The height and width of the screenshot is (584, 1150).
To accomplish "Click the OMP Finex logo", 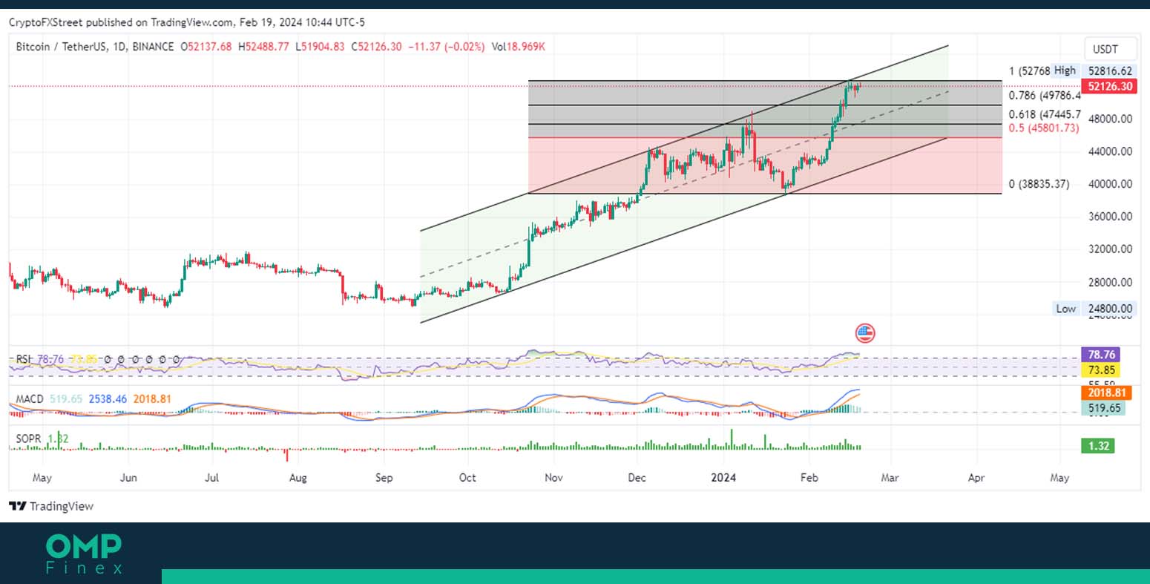I will click(84, 555).
